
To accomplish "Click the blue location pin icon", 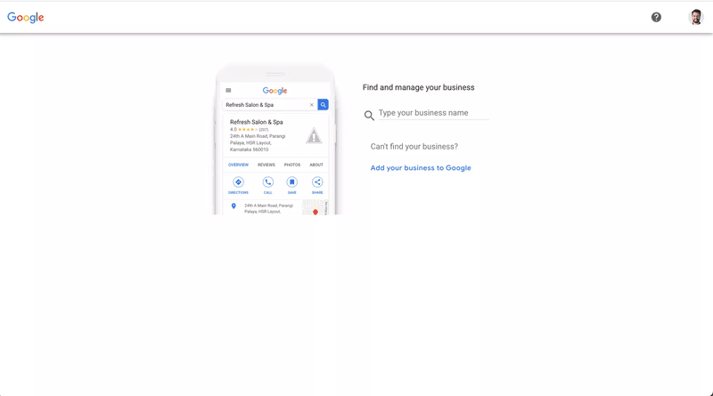I will [234, 206].
